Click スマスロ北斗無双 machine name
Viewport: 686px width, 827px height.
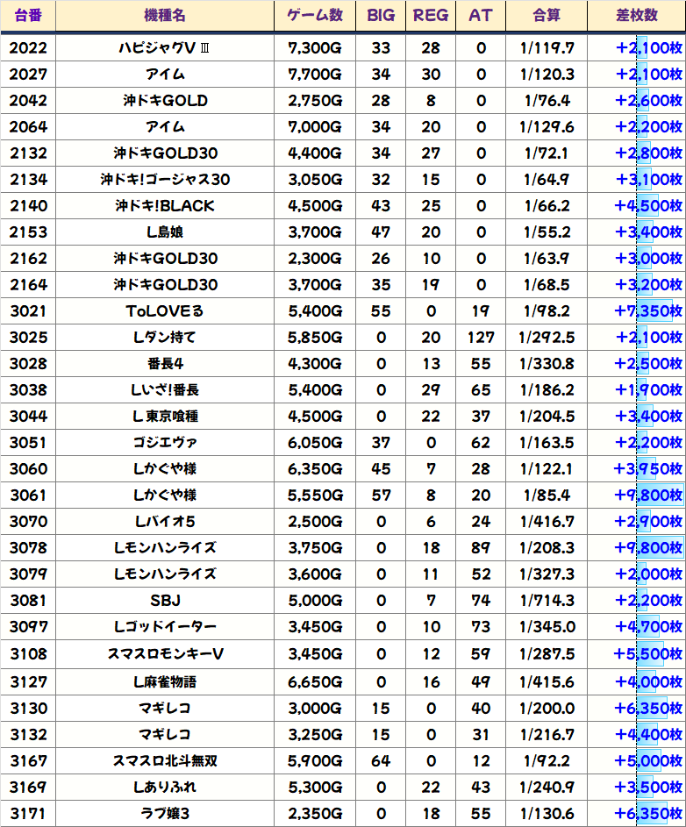(165, 761)
